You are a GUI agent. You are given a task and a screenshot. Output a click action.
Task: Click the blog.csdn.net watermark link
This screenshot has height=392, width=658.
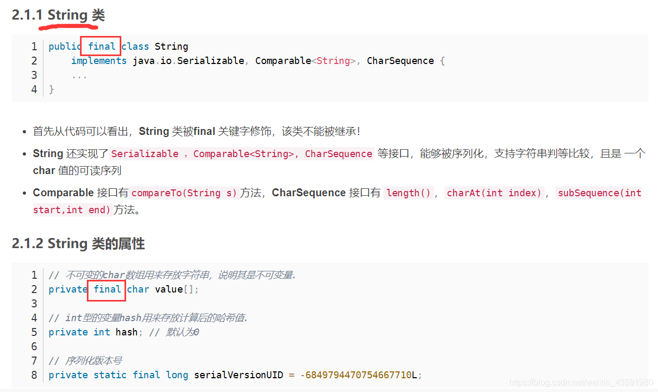click(580, 382)
